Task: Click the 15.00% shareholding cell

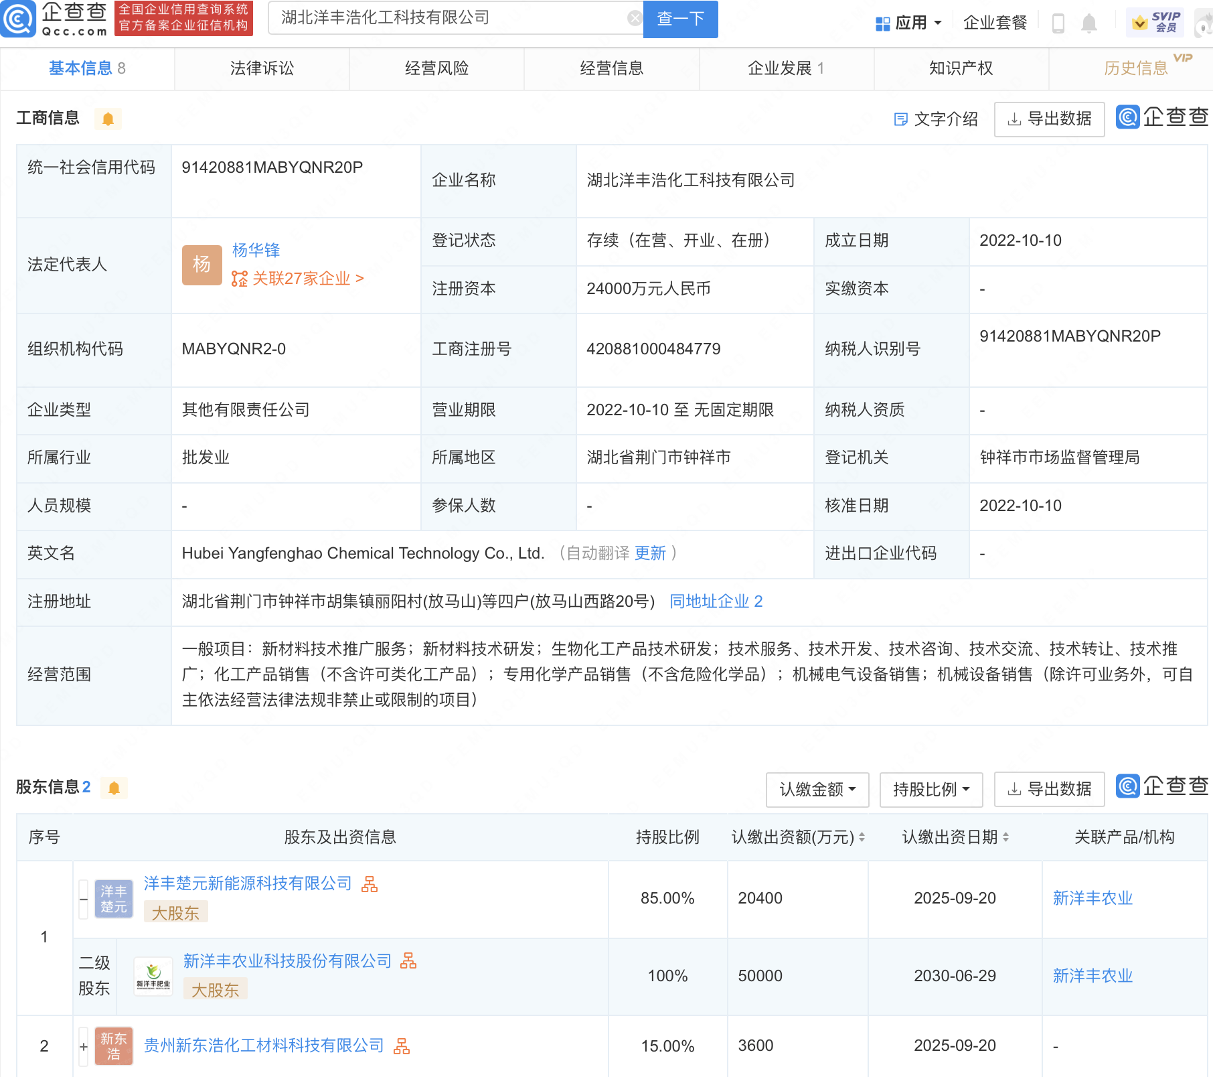Action: click(x=667, y=1046)
